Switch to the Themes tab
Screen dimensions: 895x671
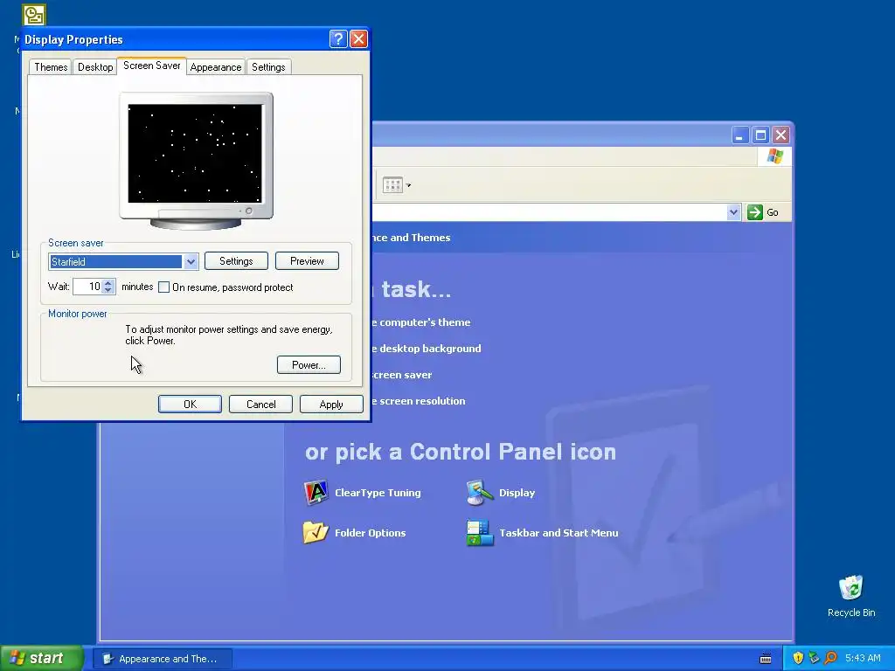(51, 66)
